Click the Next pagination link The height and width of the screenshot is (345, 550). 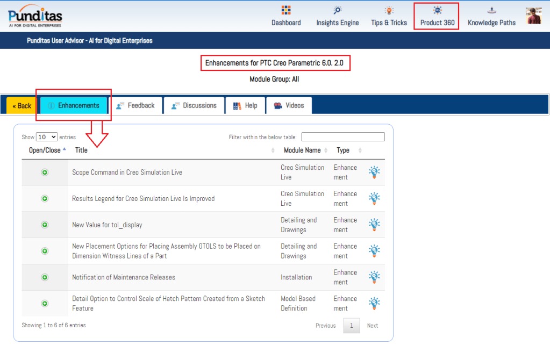pyautogui.click(x=373, y=326)
